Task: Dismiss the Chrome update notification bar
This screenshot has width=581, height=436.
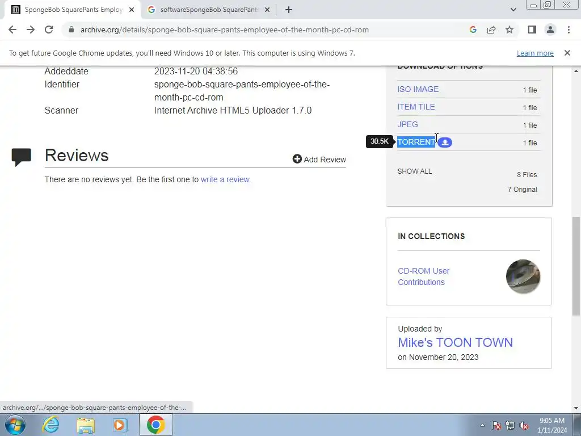Action: [x=567, y=53]
